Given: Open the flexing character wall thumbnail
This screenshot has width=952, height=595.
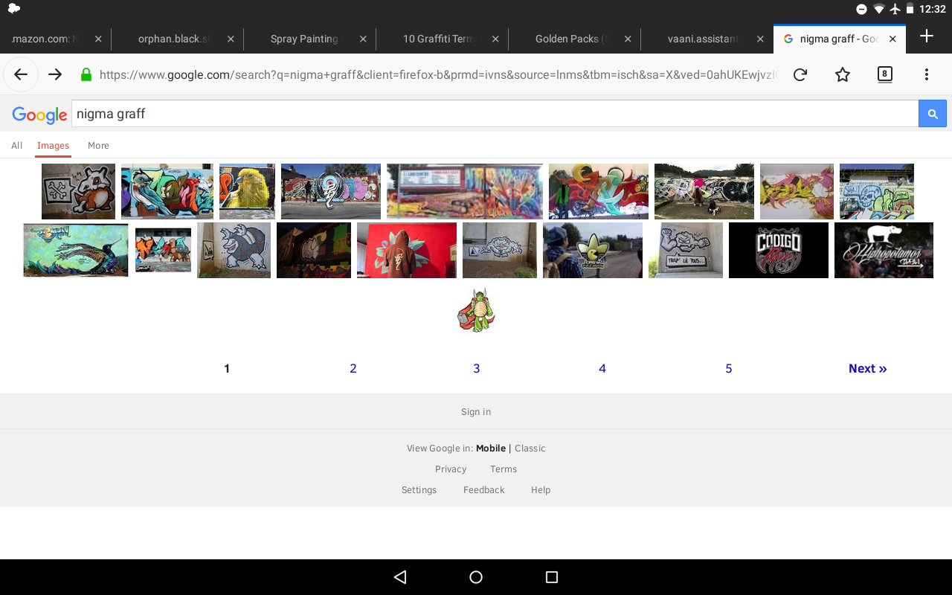Looking at the screenshot, I should coord(686,250).
